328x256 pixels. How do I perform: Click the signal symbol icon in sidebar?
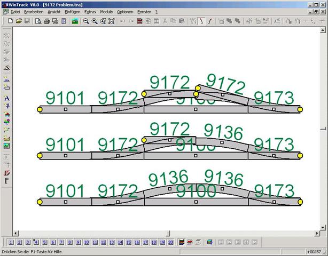tap(7, 106)
